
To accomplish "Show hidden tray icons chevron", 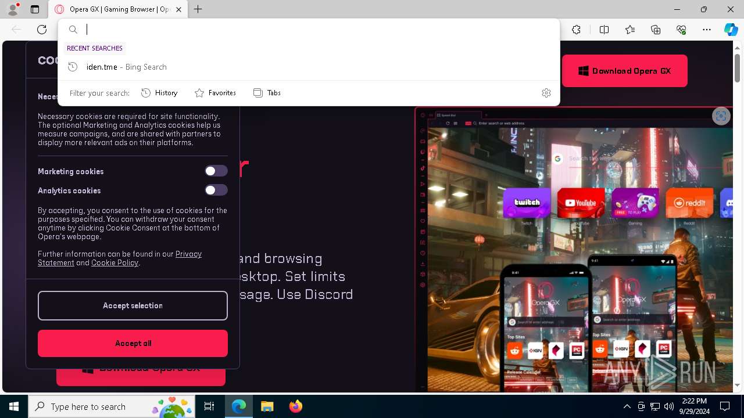I will [x=627, y=406].
